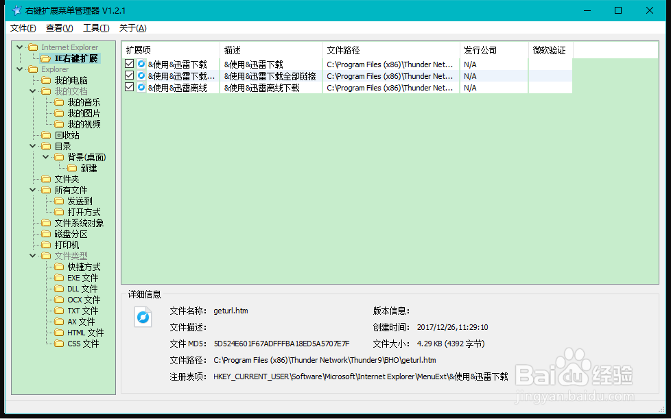Click folder icon beside 打开方式
Screen dimensions: 671x419
(x=59, y=212)
